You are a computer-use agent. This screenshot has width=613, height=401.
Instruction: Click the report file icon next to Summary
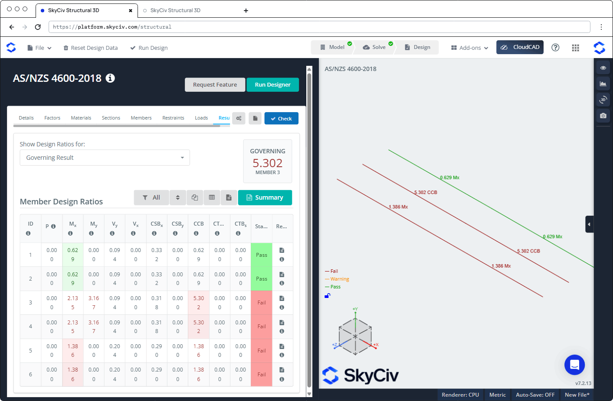pyautogui.click(x=229, y=197)
